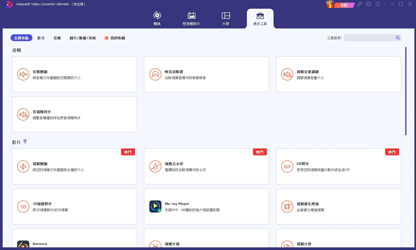Click 全面優化增強視頻 description
This screenshot has height=250, width=416.
[310, 210]
